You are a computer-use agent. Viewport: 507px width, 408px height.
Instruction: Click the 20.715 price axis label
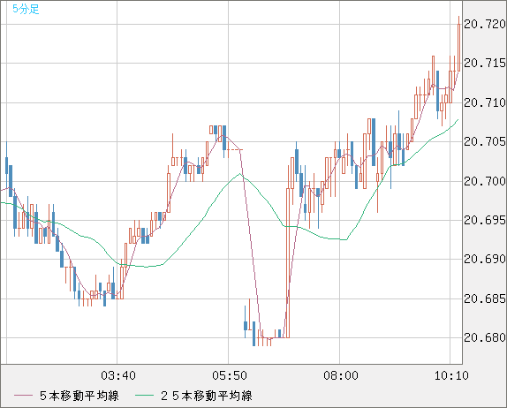(x=485, y=63)
